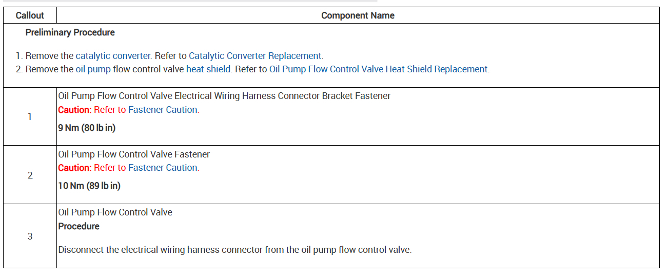Click the "Disconnect the electrical wiring harness connector" sentence

pyautogui.click(x=234, y=250)
